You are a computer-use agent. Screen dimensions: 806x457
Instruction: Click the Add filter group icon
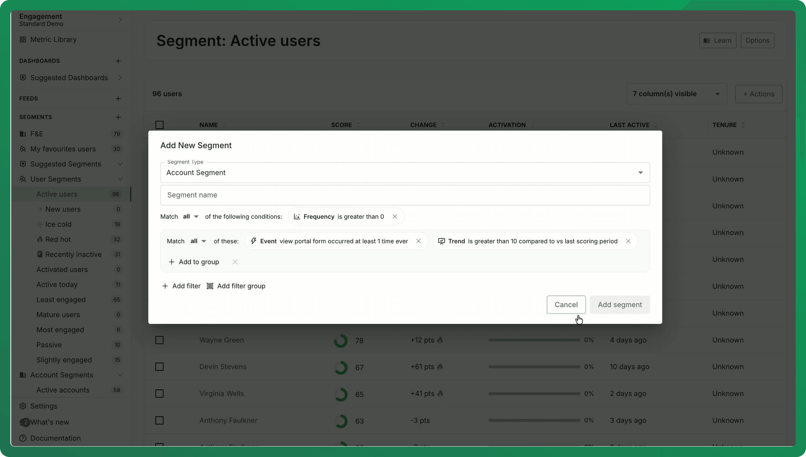210,286
